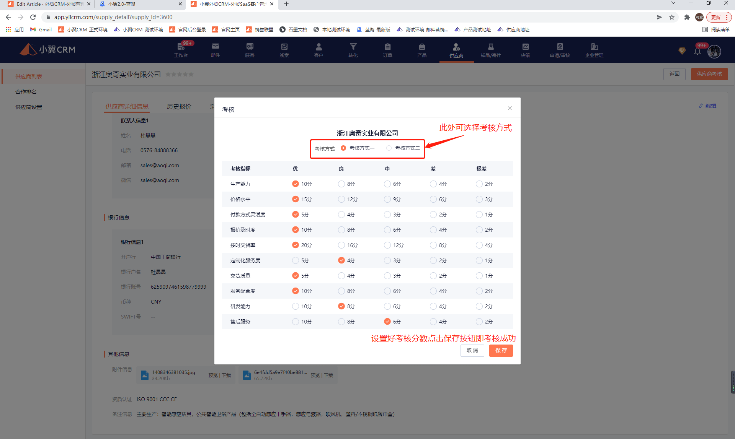
Task: Switch to 历史报价 tab
Action: click(x=179, y=106)
